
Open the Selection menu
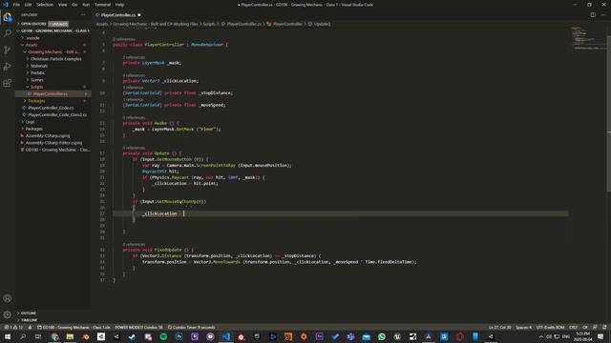[45, 5]
